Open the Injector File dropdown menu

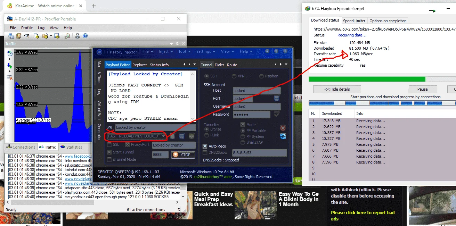pos(148,51)
